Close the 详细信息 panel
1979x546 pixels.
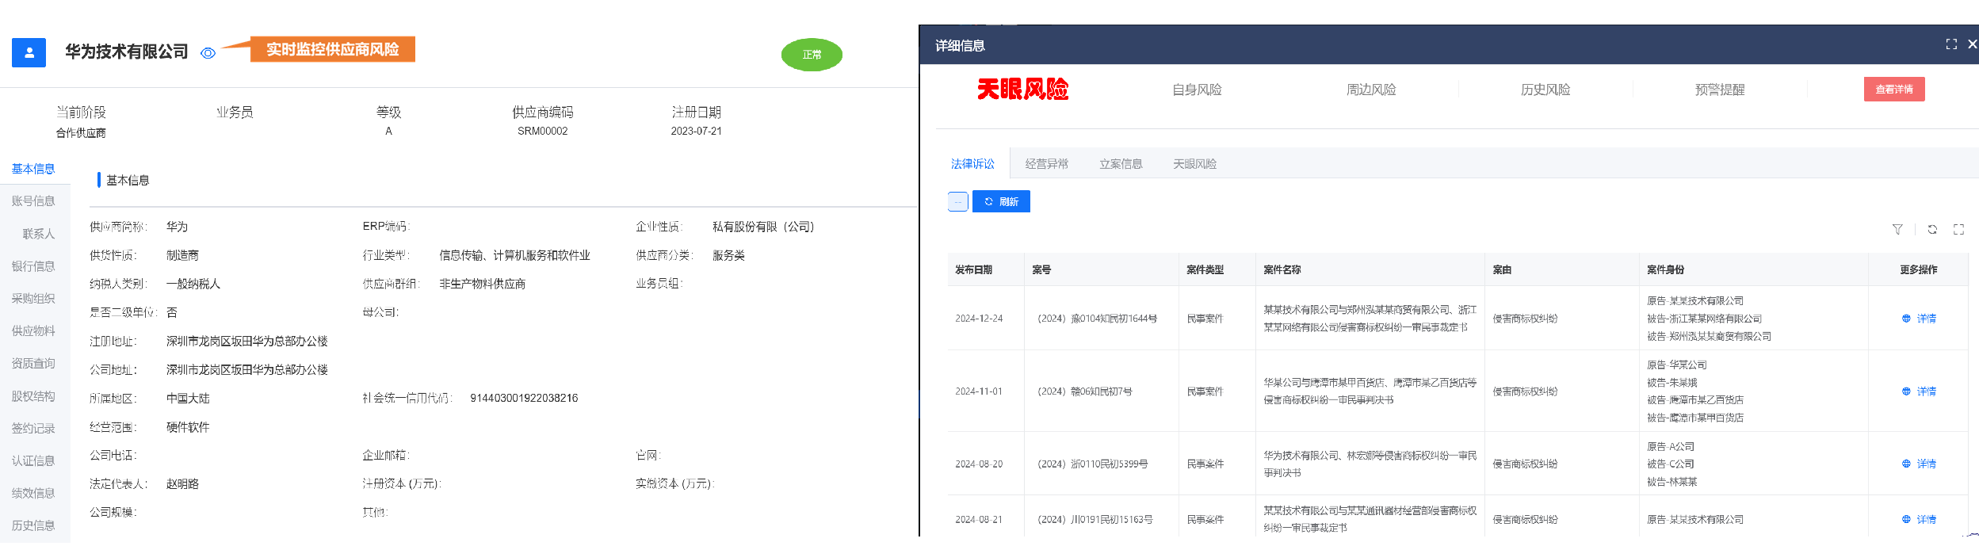[x=1973, y=44]
